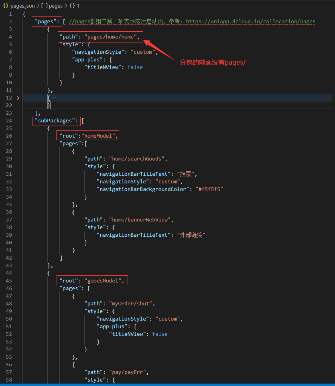Click "custom" value on line 6
This screenshot has width=335, height=386.
point(143,52)
